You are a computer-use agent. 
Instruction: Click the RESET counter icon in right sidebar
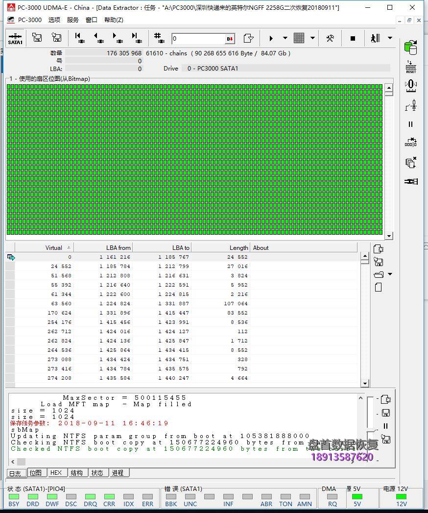(411, 66)
